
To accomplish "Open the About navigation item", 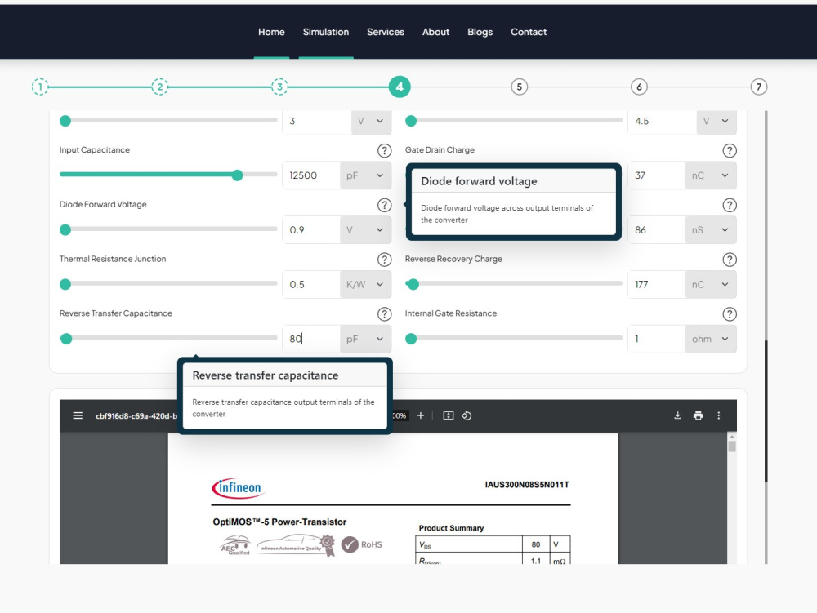I will 435,32.
